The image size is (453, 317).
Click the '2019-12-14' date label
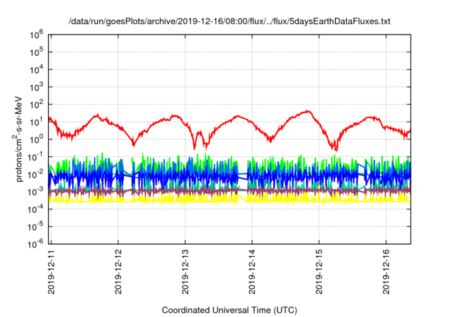[252, 272]
